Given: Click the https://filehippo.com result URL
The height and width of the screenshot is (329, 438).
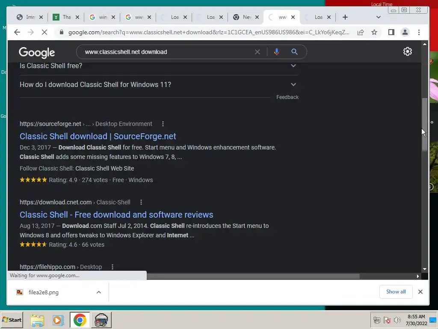Looking at the screenshot, I should (47, 267).
